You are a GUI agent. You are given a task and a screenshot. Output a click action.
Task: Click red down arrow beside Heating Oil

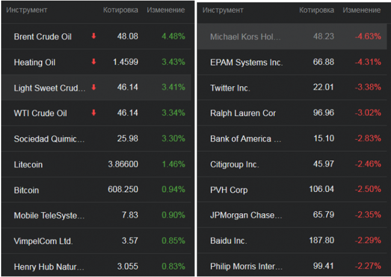click(x=94, y=62)
